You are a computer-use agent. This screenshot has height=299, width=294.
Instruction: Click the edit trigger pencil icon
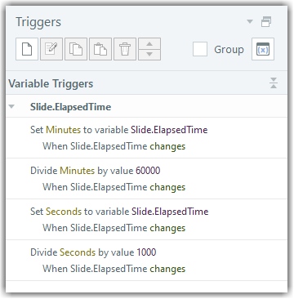coord(51,49)
